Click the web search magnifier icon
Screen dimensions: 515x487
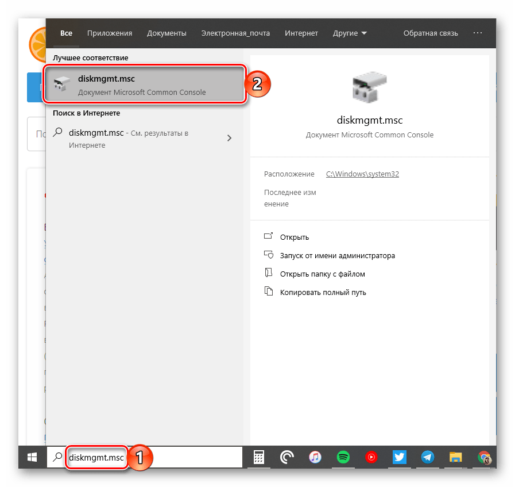pos(58,132)
